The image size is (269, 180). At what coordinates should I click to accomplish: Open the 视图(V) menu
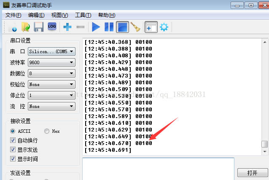pos(59,15)
